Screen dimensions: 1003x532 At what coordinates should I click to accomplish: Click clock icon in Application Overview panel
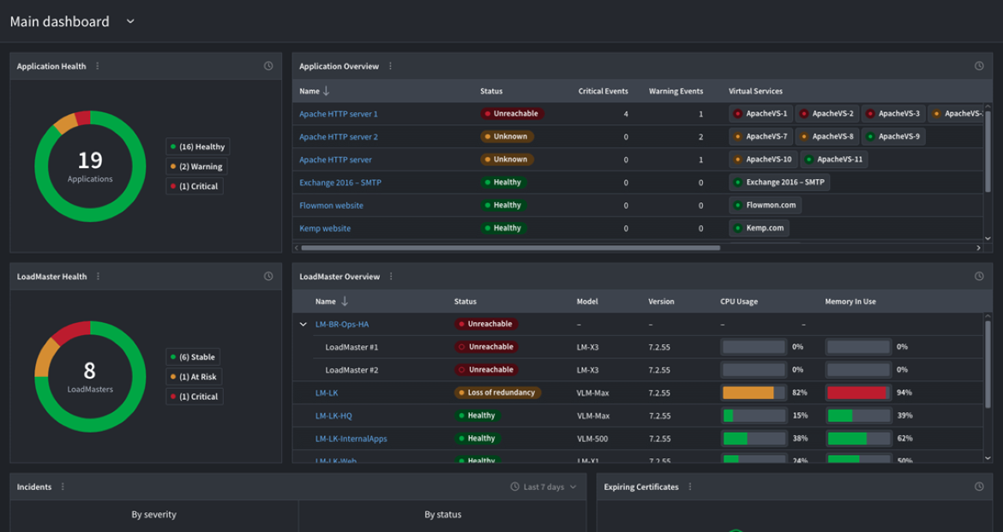979,66
